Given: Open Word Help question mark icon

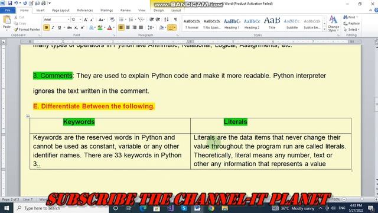Looking at the screenshot, I should coord(376,10).
